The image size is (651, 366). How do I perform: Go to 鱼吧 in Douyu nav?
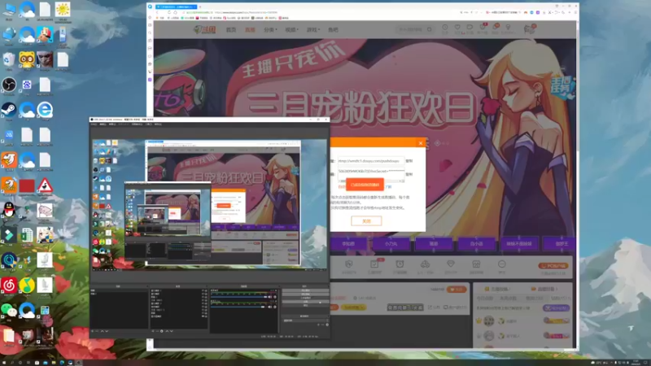tap(333, 30)
